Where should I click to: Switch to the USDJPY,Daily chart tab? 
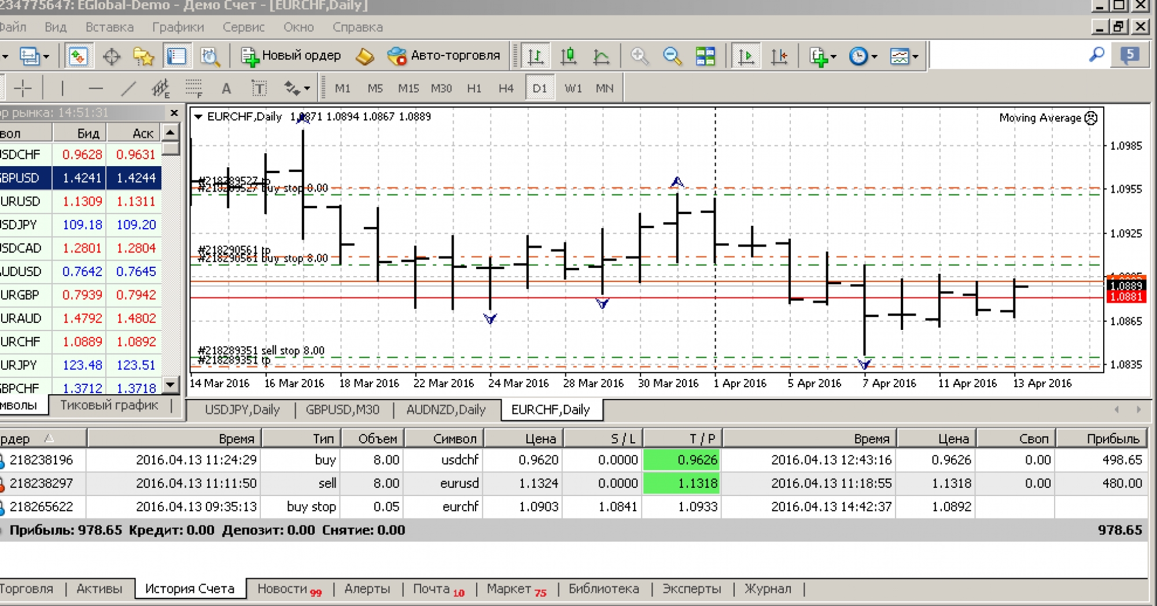(x=242, y=410)
